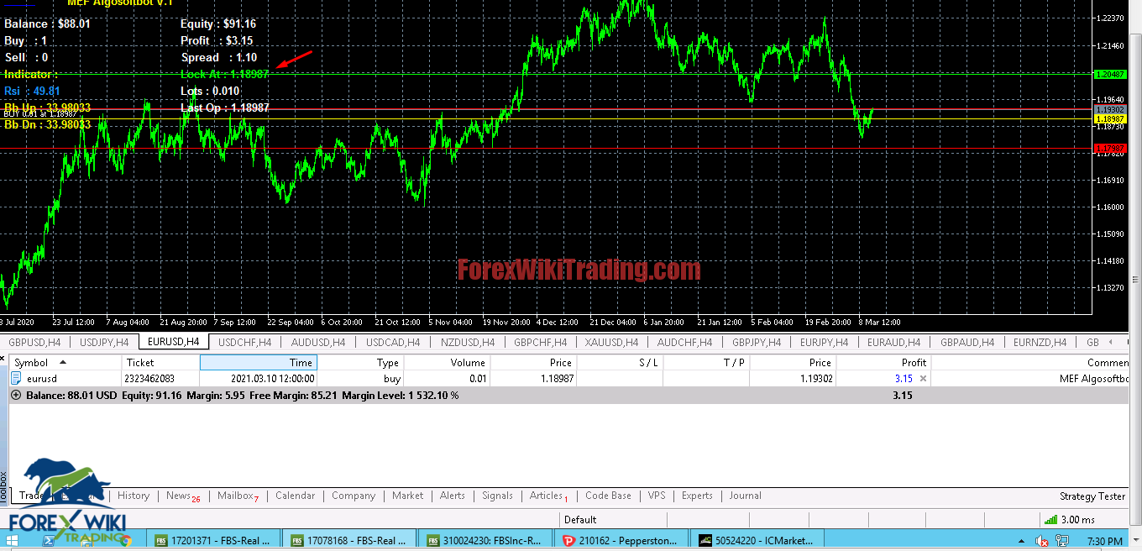1142x551 pixels.
Task: Open the GBPCHF,H4 chart tab
Action: 539,343
